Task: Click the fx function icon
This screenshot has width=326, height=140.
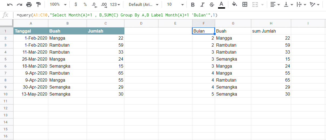Action: click(x=5, y=15)
